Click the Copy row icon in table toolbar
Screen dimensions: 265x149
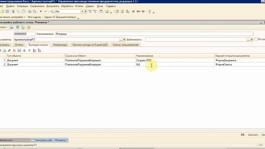4,50
